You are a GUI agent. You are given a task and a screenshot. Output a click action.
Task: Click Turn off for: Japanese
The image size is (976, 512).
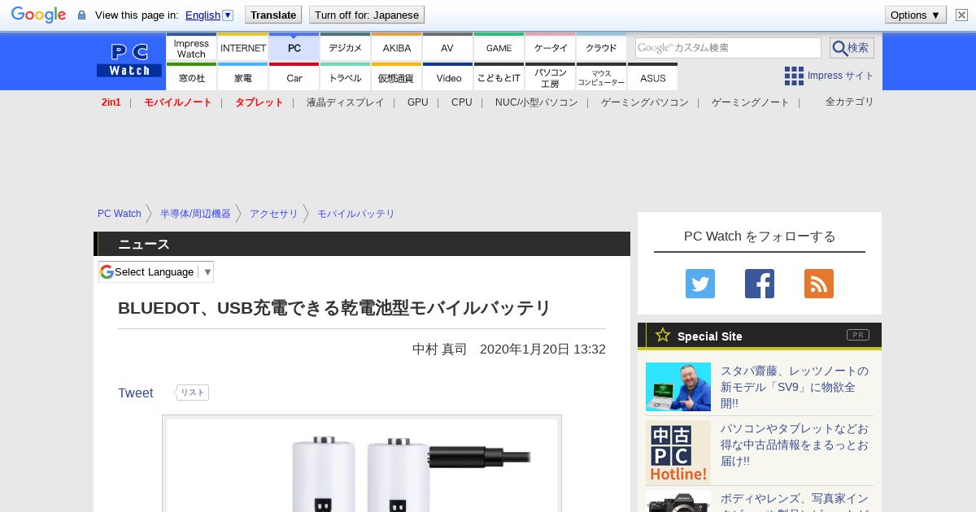pos(367,15)
